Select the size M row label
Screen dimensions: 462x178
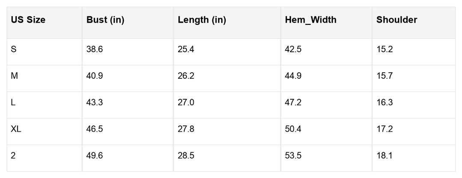pyautogui.click(x=14, y=76)
